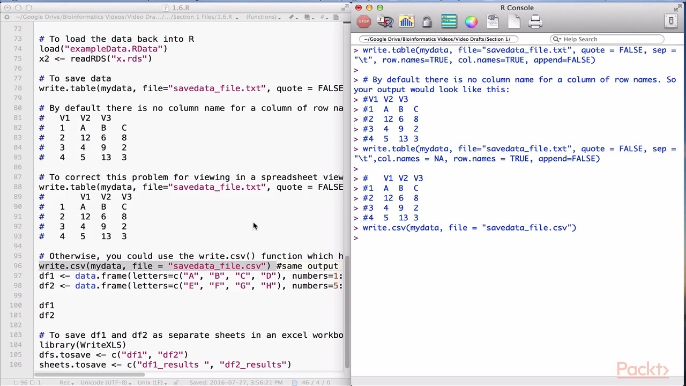Open the (functions) popup menu
The height and width of the screenshot is (386, 686).
[264, 17]
